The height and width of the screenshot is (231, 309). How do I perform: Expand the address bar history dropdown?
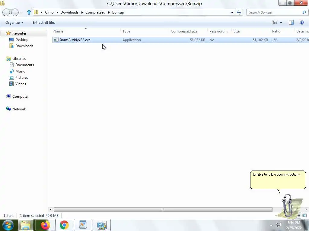click(232, 12)
